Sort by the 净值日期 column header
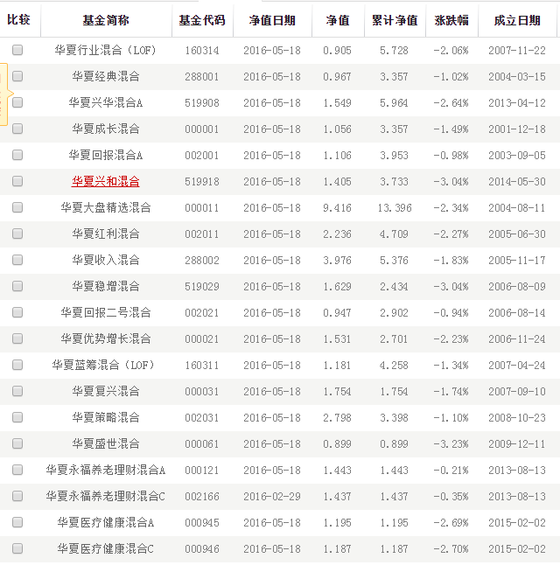 [272, 20]
